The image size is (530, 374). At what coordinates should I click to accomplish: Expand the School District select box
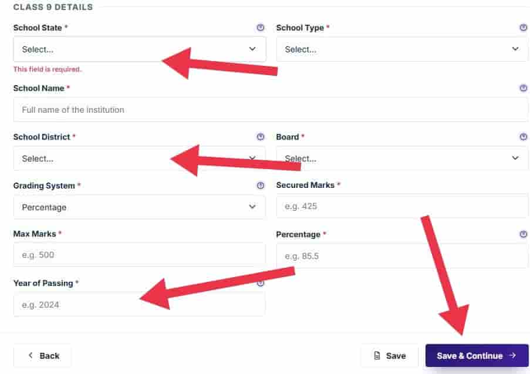tap(140, 159)
